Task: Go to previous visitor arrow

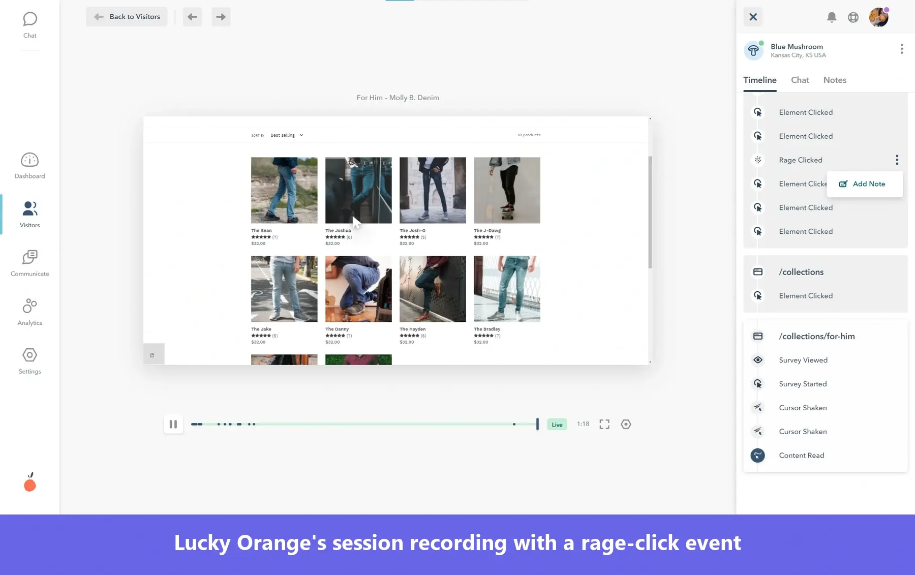Action: click(192, 17)
